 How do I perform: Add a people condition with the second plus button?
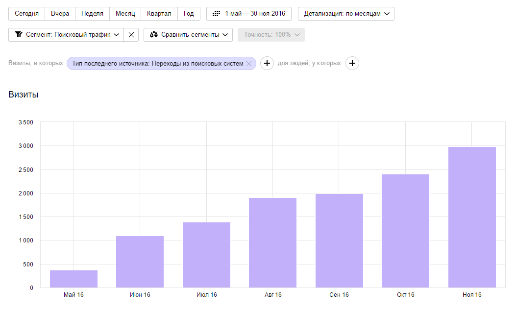pyautogui.click(x=352, y=63)
